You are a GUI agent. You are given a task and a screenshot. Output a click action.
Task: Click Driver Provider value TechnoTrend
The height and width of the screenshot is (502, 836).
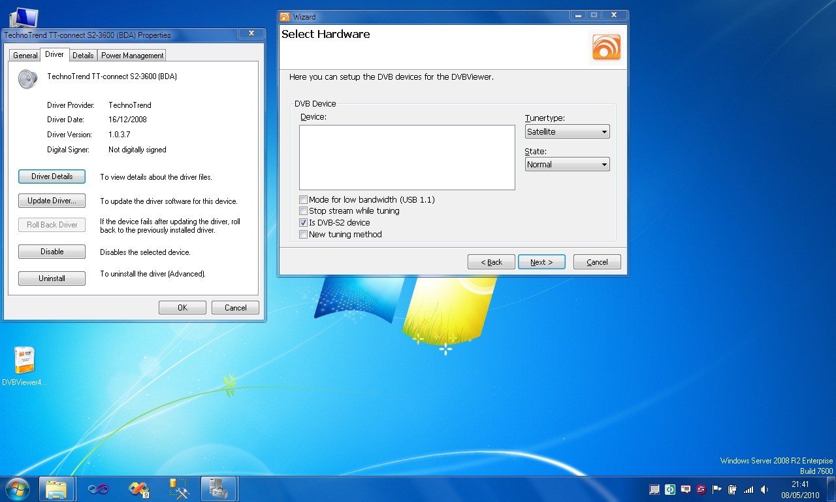coord(130,105)
